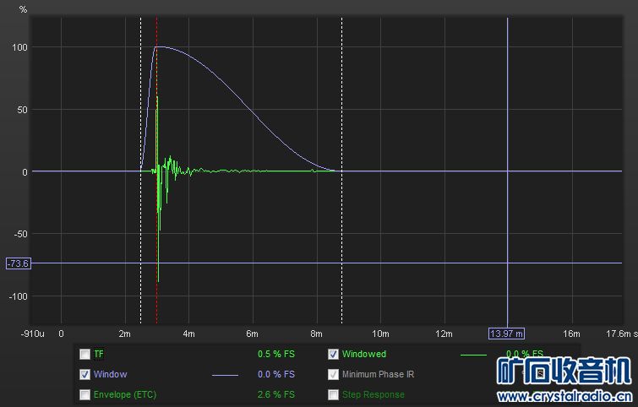This screenshot has width=638, height=407.
Task: Click the -910u label at axis start
Action: coord(32,334)
